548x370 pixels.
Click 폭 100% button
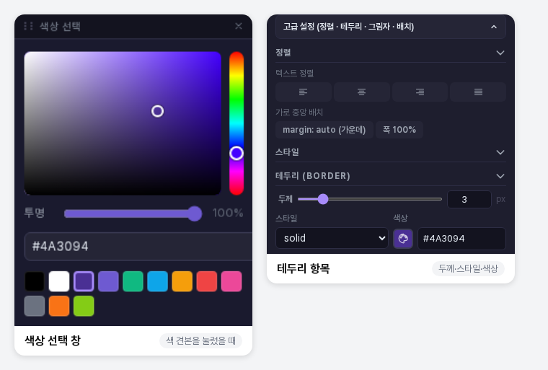pyautogui.click(x=399, y=130)
